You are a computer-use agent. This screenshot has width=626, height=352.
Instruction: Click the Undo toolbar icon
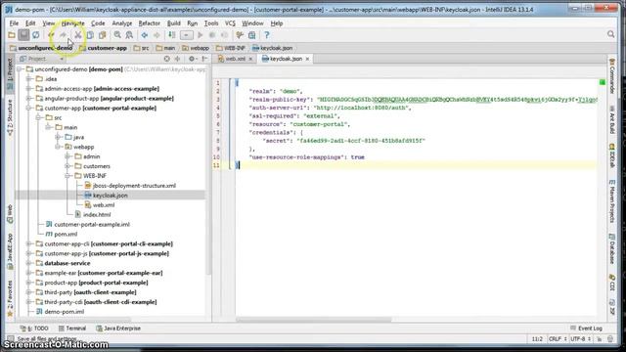click(x=51, y=35)
